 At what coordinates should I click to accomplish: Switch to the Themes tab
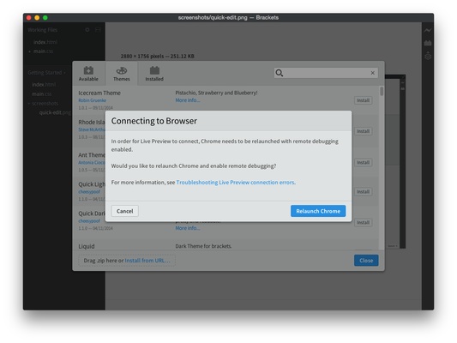(122, 74)
